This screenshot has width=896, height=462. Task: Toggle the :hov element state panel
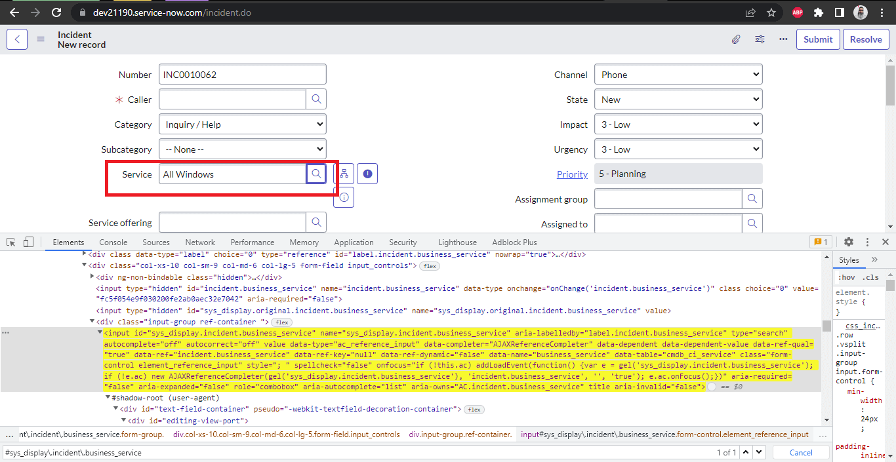pyautogui.click(x=845, y=277)
